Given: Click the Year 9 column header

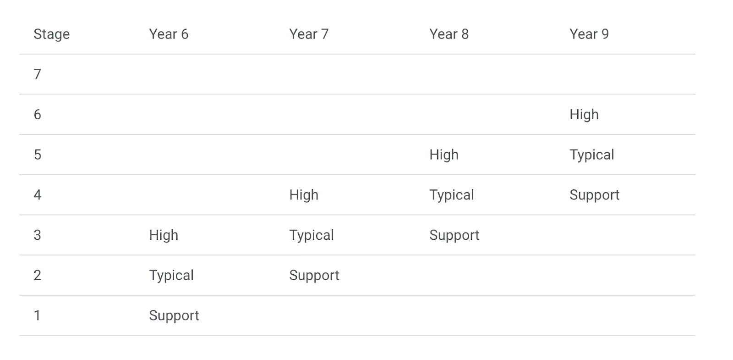Looking at the screenshot, I should 589,34.
